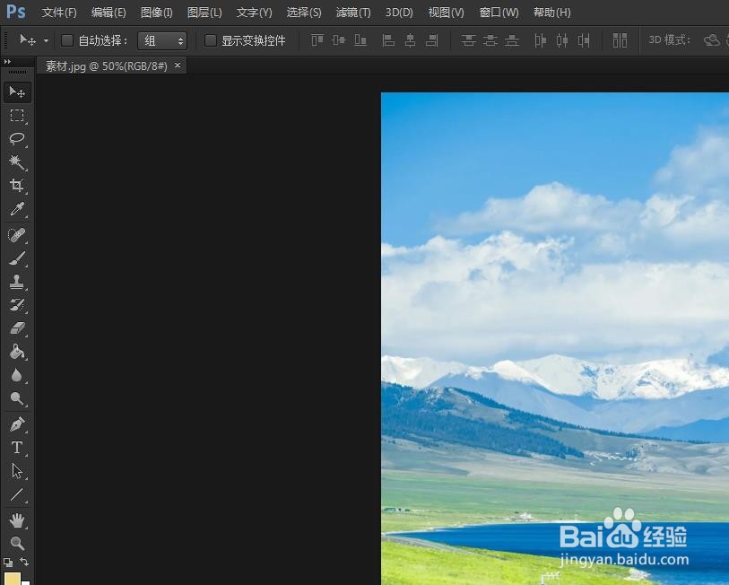Screen dimensions: 729x585
Task: Open the 滤镜 menu
Action: click(352, 12)
